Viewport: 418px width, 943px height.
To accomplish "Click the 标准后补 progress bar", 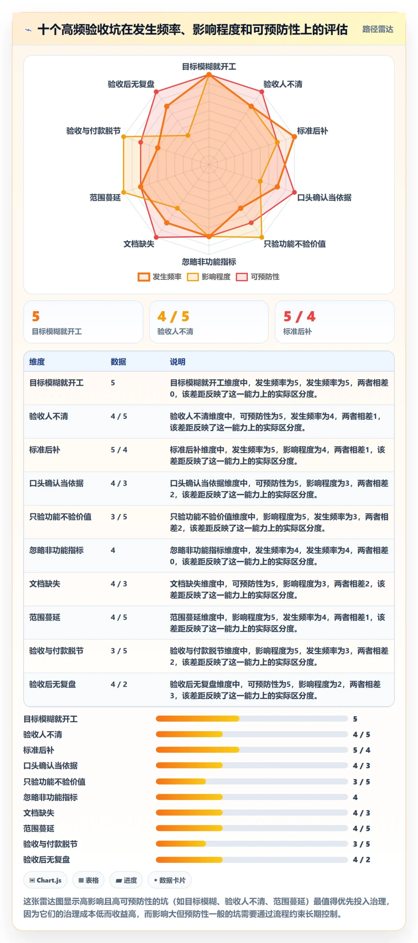I will pyautogui.click(x=251, y=750).
